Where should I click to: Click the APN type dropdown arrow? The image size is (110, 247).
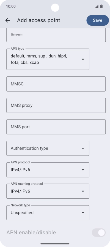point(83,59)
